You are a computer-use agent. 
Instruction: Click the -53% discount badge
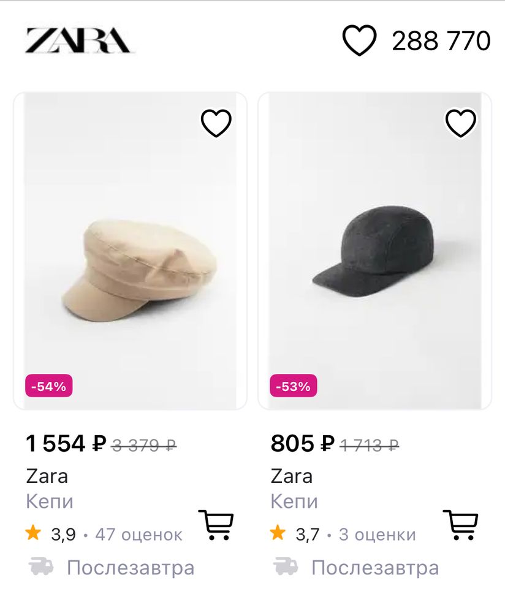point(294,386)
